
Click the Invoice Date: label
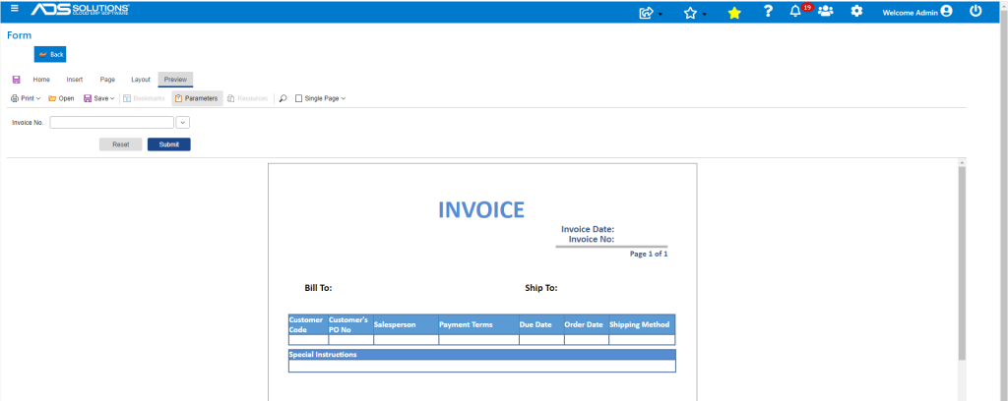pos(588,229)
